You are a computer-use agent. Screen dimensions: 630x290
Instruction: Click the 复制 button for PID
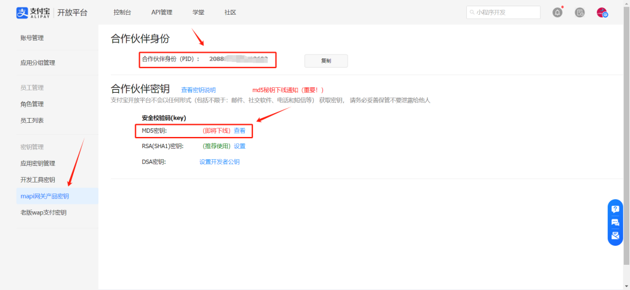(326, 61)
